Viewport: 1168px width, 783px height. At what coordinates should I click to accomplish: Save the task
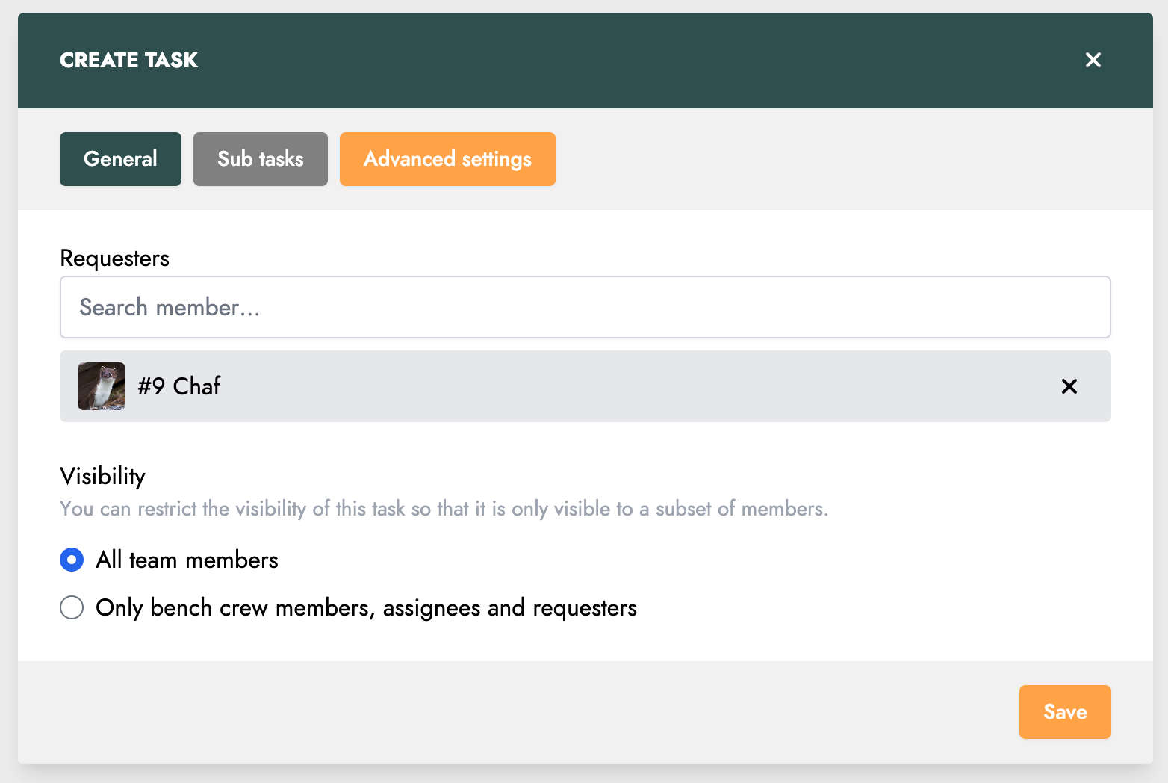pyautogui.click(x=1065, y=712)
